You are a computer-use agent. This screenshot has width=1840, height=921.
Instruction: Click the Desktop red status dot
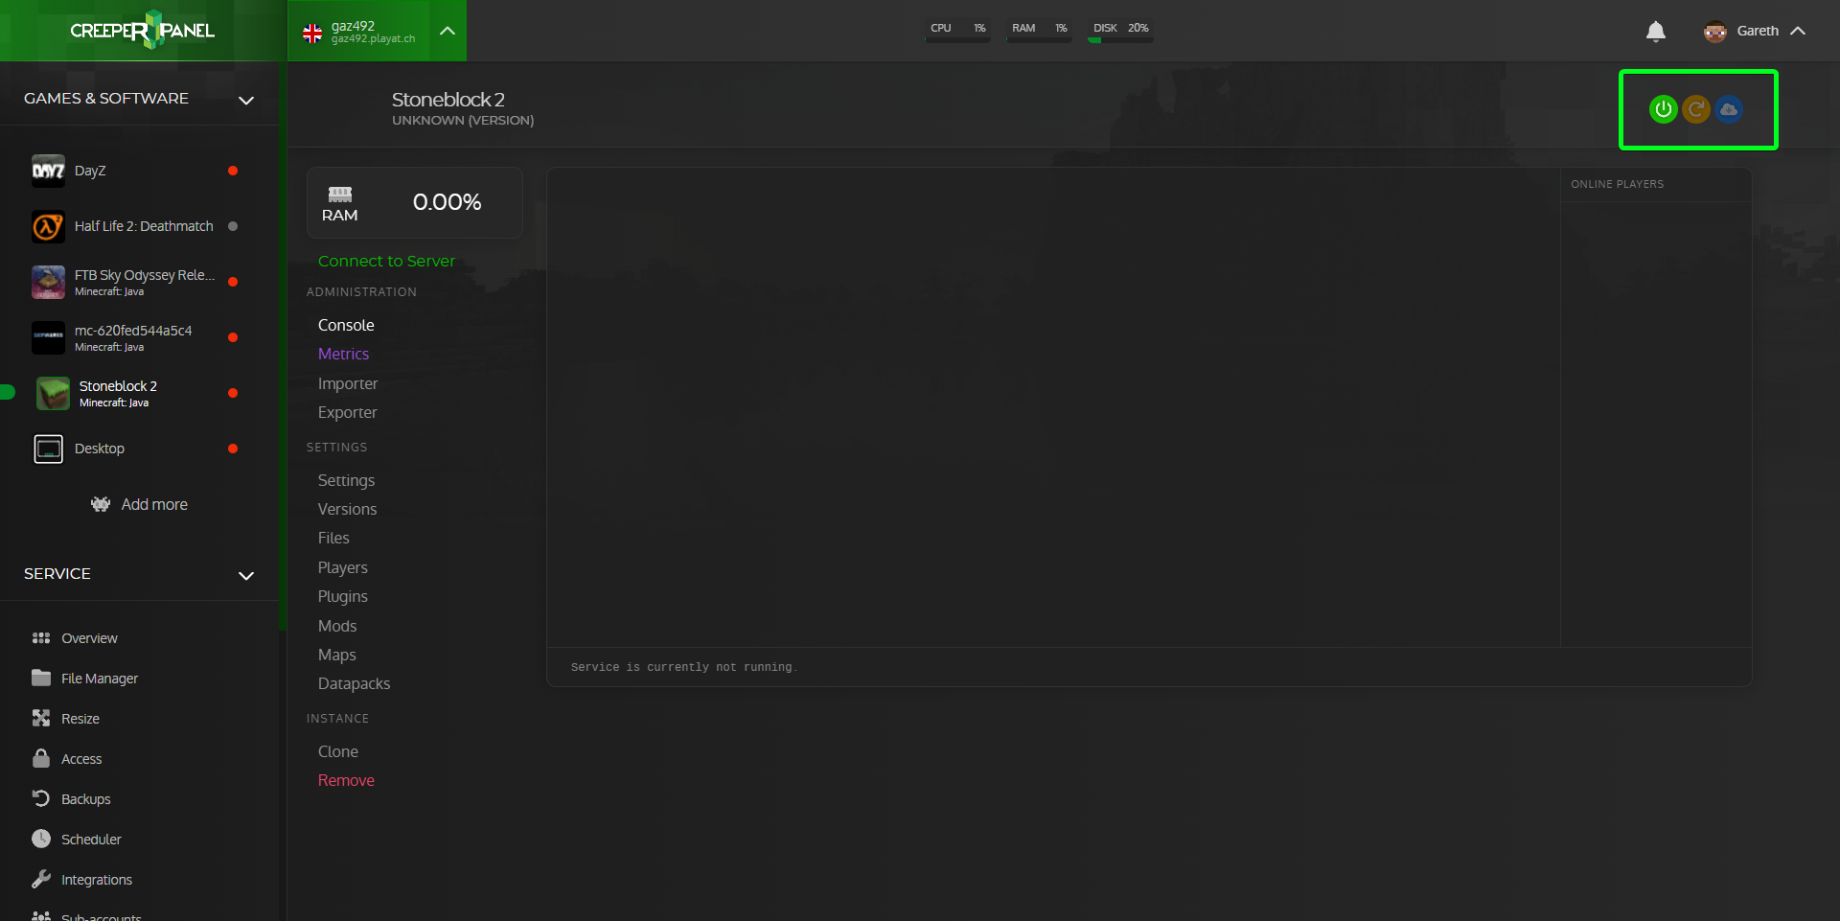[233, 449]
